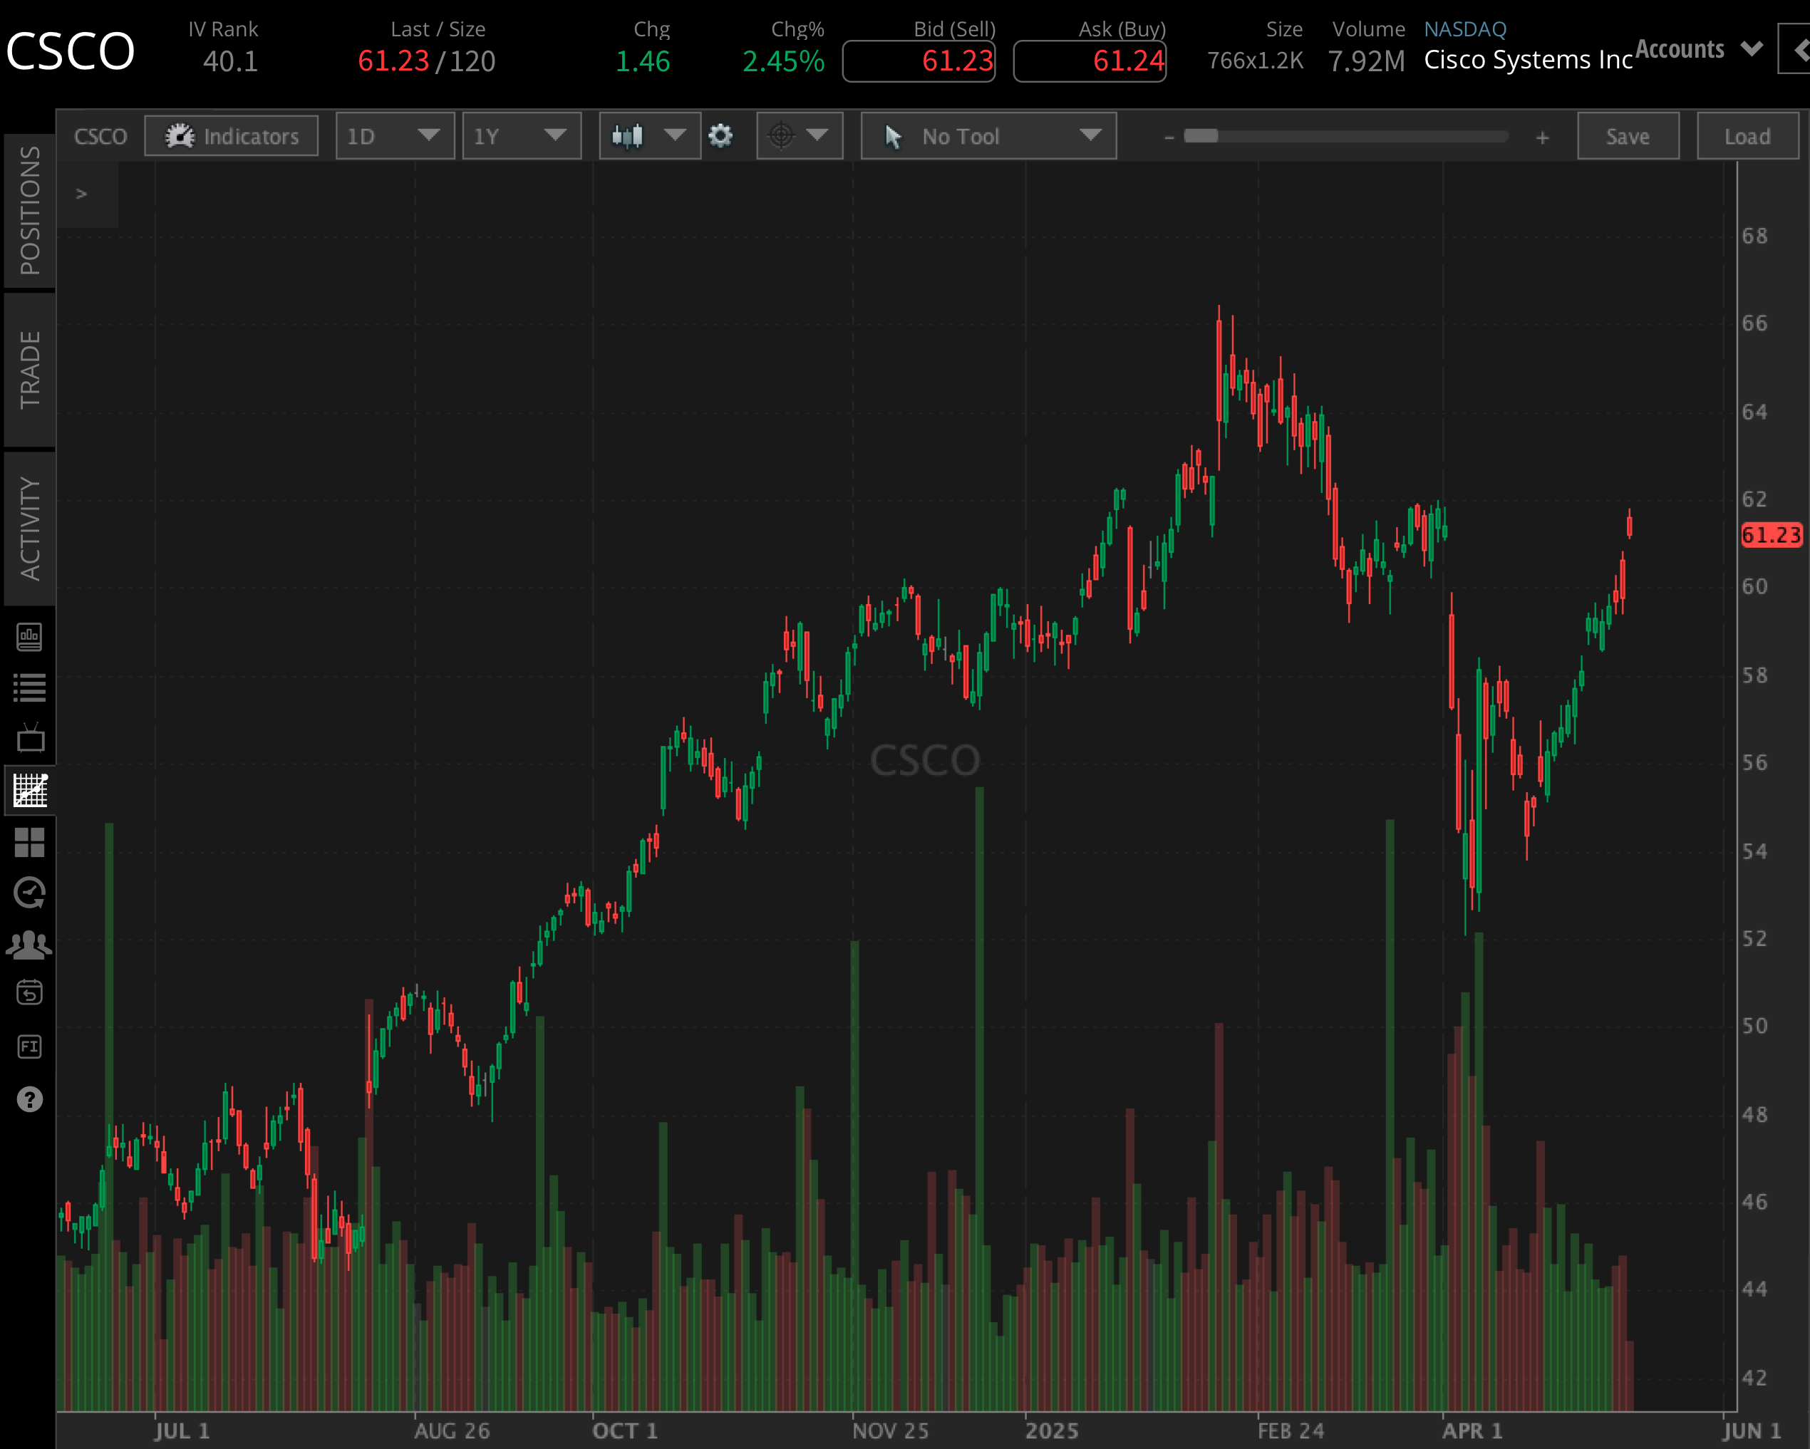Viewport: 1810px width, 1449px height.
Task: Open the watchlist icon in the sidebar
Action: 30,684
